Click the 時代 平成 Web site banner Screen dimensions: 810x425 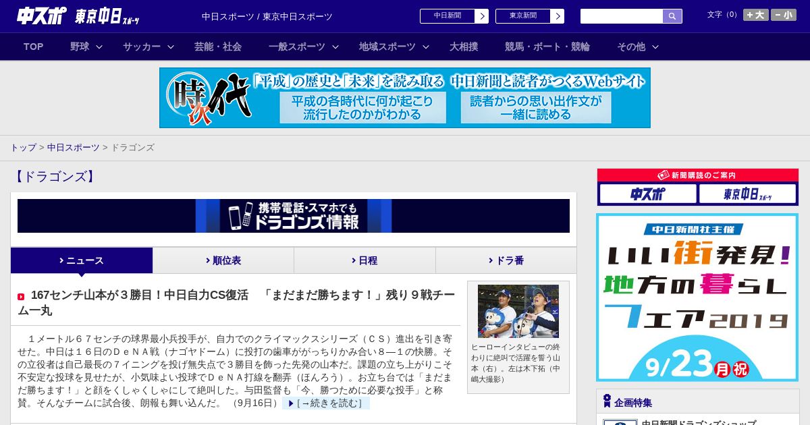click(405, 98)
